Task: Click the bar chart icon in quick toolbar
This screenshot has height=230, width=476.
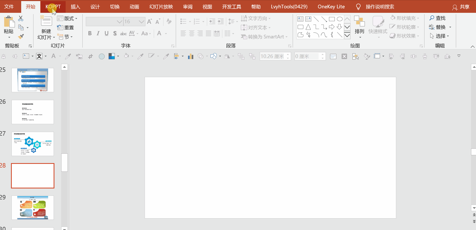Action: pyautogui.click(x=191, y=56)
